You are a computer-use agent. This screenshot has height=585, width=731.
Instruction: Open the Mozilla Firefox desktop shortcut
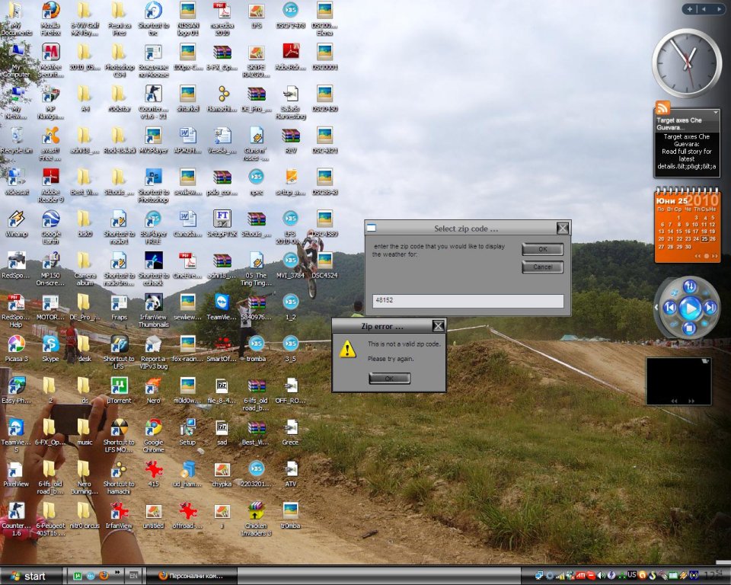[50, 11]
